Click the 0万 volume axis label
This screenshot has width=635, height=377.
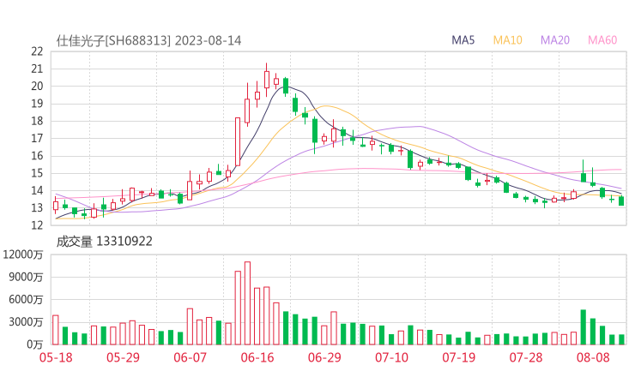pos(35,344)
